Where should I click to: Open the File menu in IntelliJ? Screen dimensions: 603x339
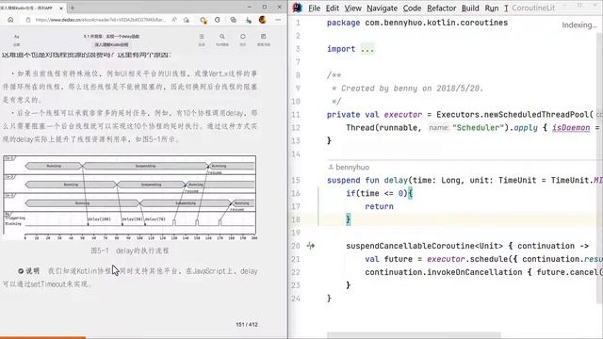[x=314, y=8]
